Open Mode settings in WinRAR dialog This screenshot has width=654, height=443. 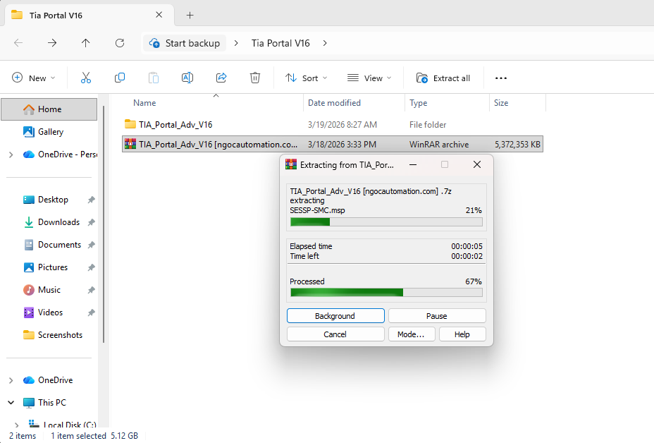point(411,334)
